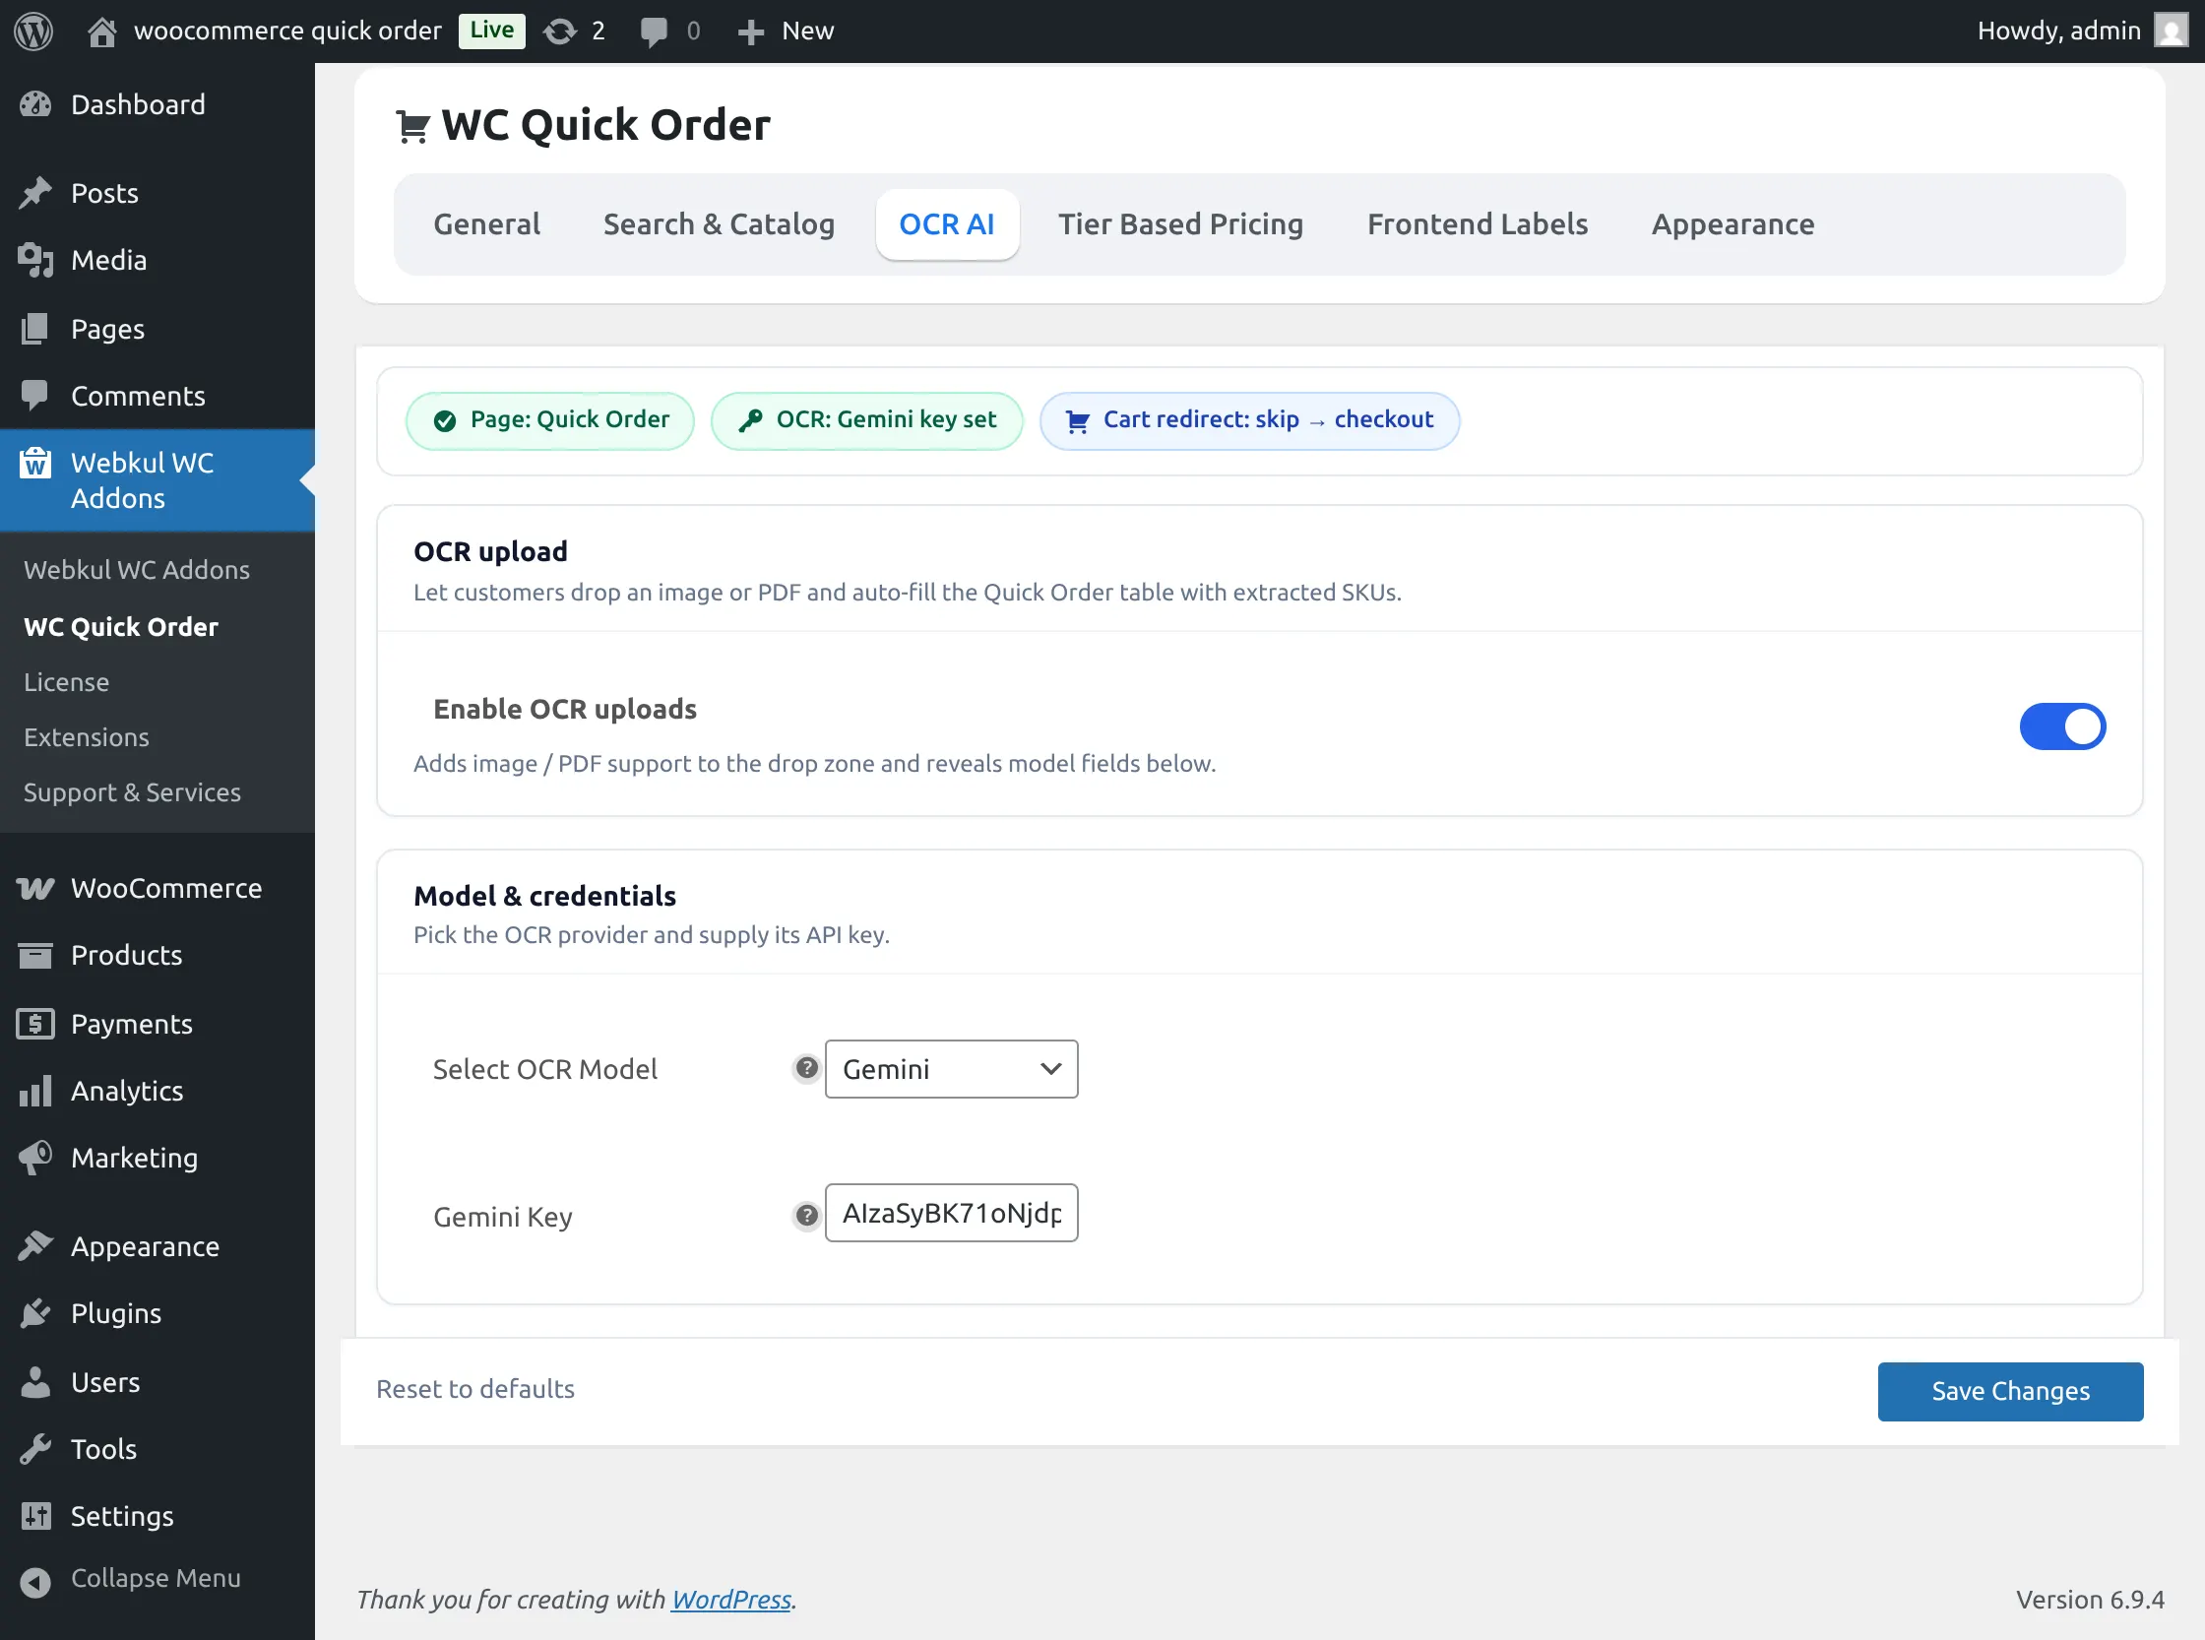Click the Webkul WC Addons bag icon

pos(35,463)
